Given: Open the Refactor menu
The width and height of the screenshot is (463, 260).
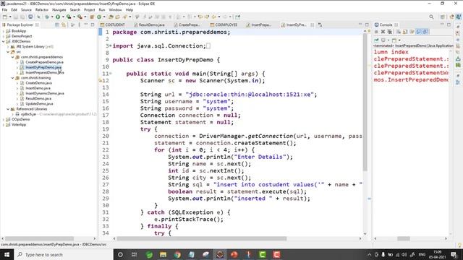Looking at the screenshot, I should click(x=42, y=9).
